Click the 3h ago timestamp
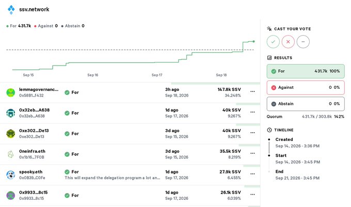Viewport: 351px width, 207px height. click(172, 89)
